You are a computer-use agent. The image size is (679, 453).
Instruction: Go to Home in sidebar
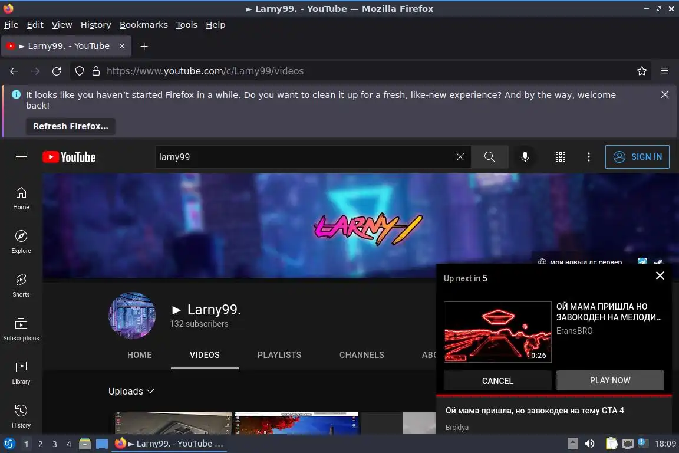point(21,199)
